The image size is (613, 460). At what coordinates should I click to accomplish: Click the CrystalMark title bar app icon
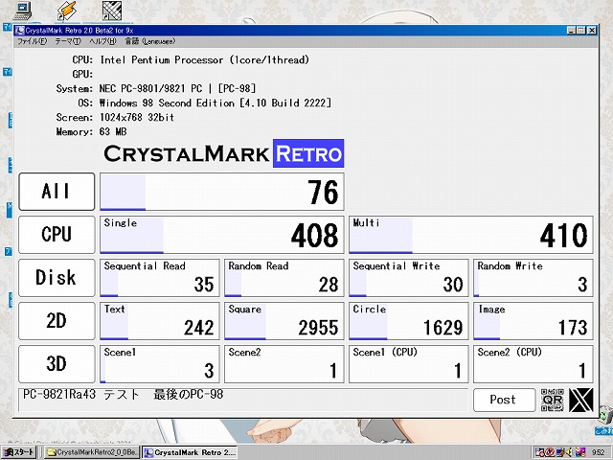click(20, 31)
